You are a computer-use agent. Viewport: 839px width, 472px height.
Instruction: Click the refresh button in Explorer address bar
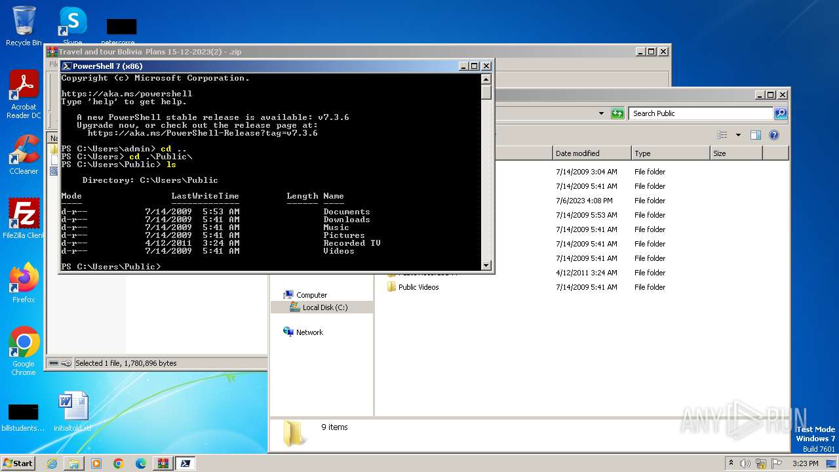(x=617, y=113)
